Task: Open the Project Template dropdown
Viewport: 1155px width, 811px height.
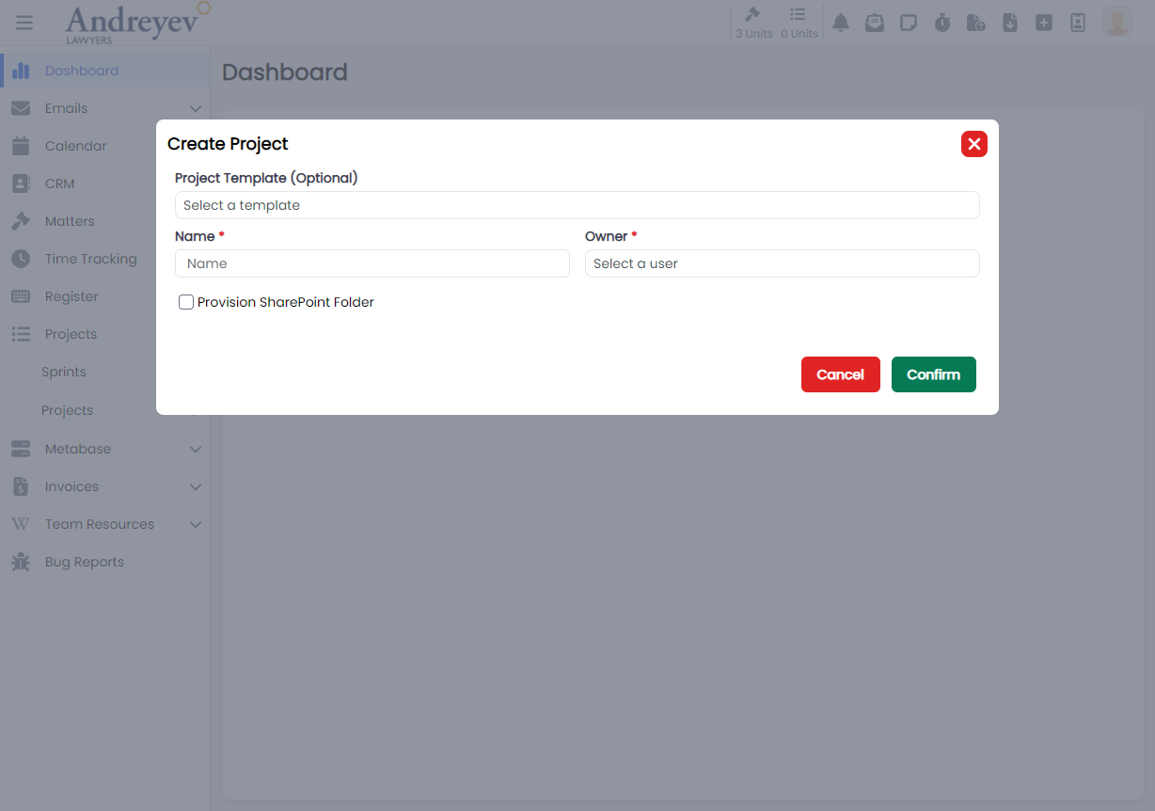Action: coord(577,205)
